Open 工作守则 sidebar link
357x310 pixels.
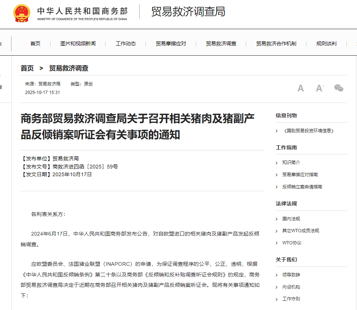tap(291, 299)
